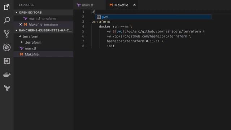The width and height of the screenshot is (231, 130).
Task: Click line number 8 in gutter
Action: 83,46
